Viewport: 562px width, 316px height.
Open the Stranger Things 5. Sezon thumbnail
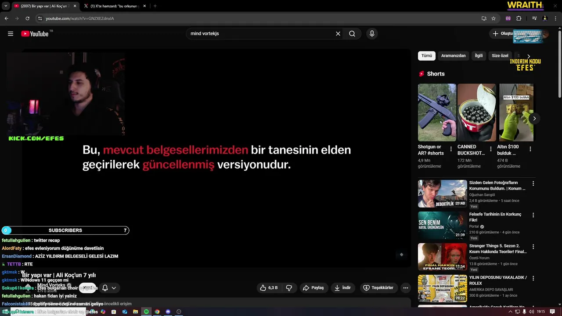(443, 257)
